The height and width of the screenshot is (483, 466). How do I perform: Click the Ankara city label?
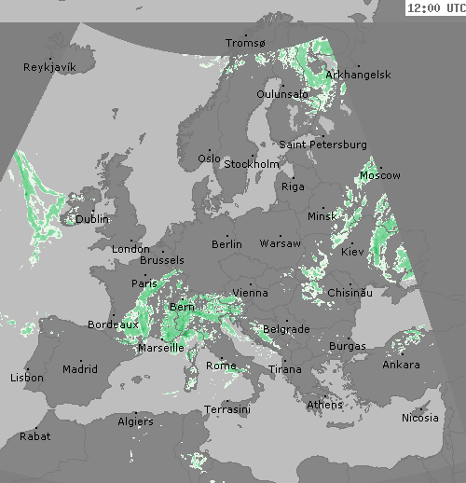pyautogui.click(x=402, y=365)
